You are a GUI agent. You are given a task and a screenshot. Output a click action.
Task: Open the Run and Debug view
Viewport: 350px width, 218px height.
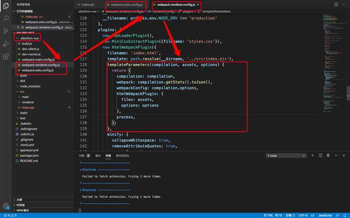(6, 44)
